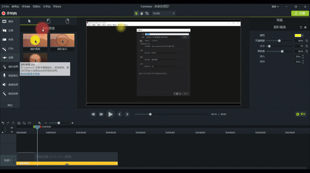The image size is (310, 173).
Task: Open the 登录 sign-in dropdown
Action: [x=275, y=7]
